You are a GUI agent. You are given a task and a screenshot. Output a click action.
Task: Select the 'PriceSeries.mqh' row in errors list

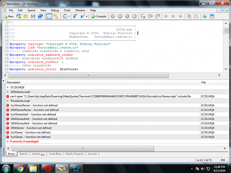point(117,101)
